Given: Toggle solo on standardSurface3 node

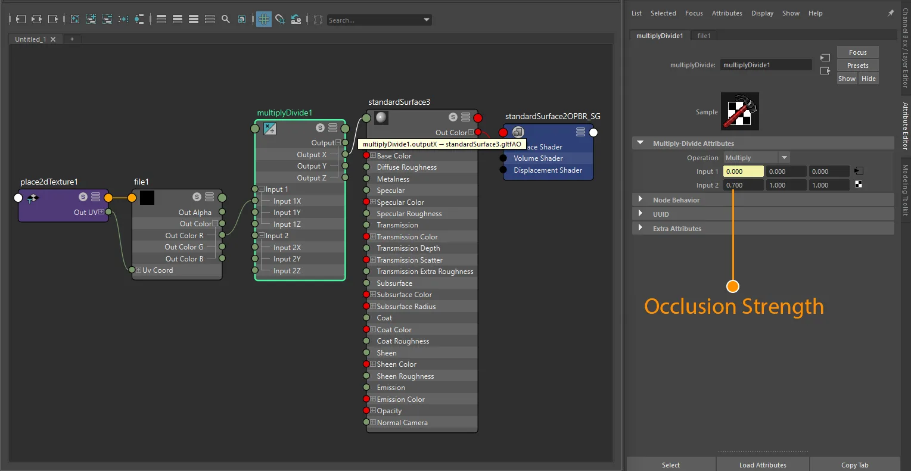Looking at the screenshot, I should (x=453, y=117).
